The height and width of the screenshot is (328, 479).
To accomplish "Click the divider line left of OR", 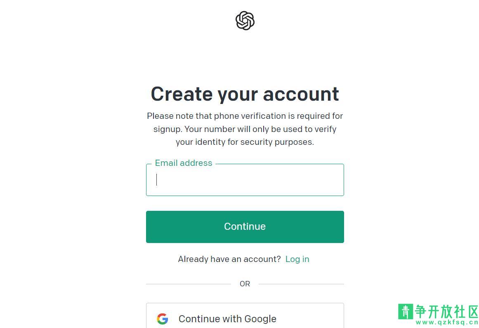I will (189, 284).
